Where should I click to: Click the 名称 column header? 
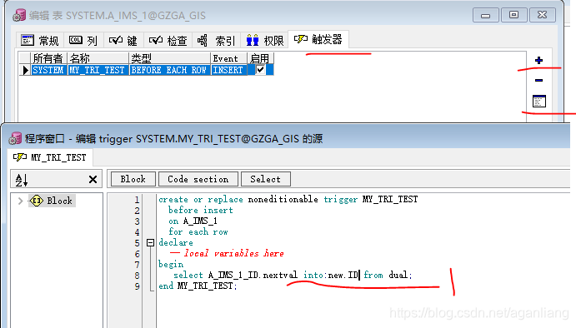coord(98,58)
